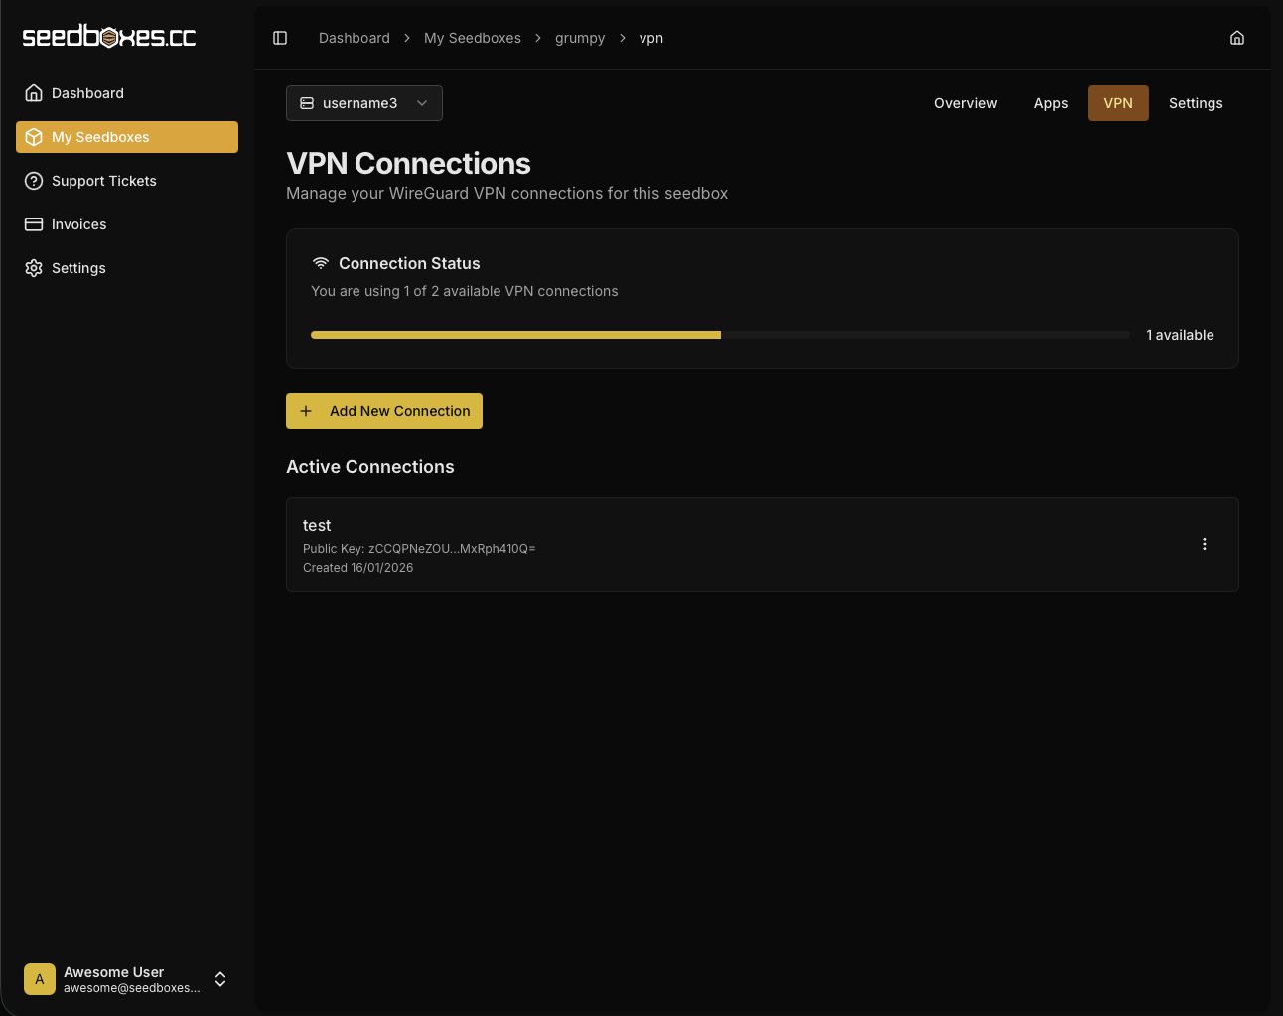This screenshot has width=1283, height=1016.
Task: Click the Awesome User avatar
Action: pyautogui.click(x=39, y=979)
